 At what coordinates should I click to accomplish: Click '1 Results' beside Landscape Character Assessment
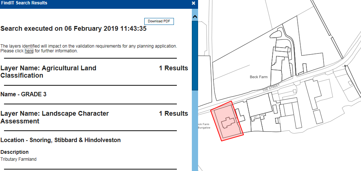[x=174, y=114]
